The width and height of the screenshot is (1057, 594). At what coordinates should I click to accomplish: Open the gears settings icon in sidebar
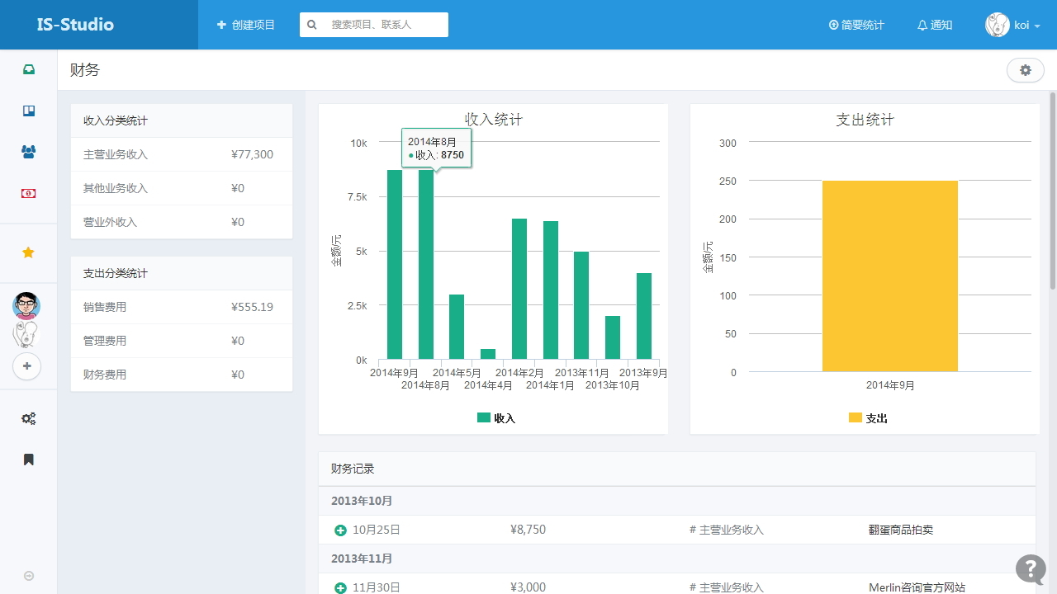[x=29, y=418]
